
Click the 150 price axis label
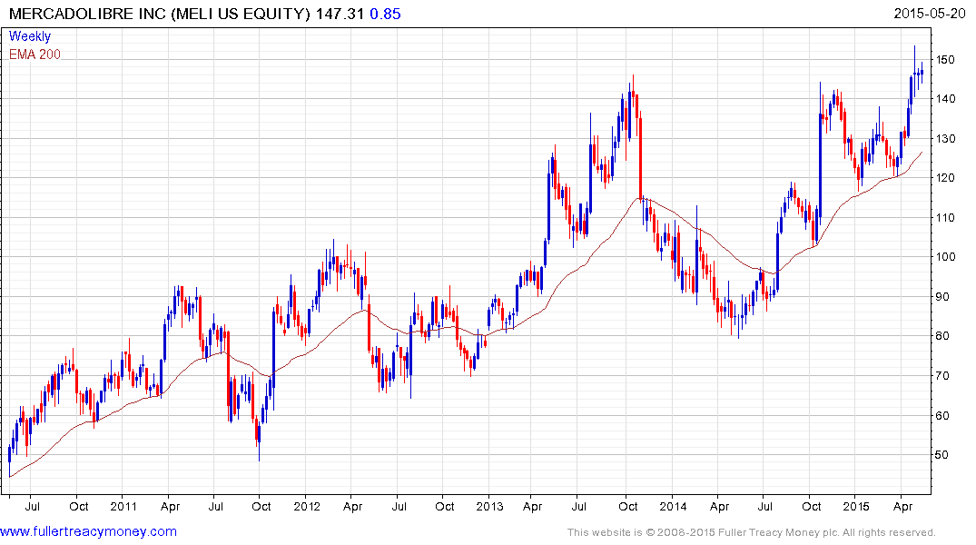945,60
